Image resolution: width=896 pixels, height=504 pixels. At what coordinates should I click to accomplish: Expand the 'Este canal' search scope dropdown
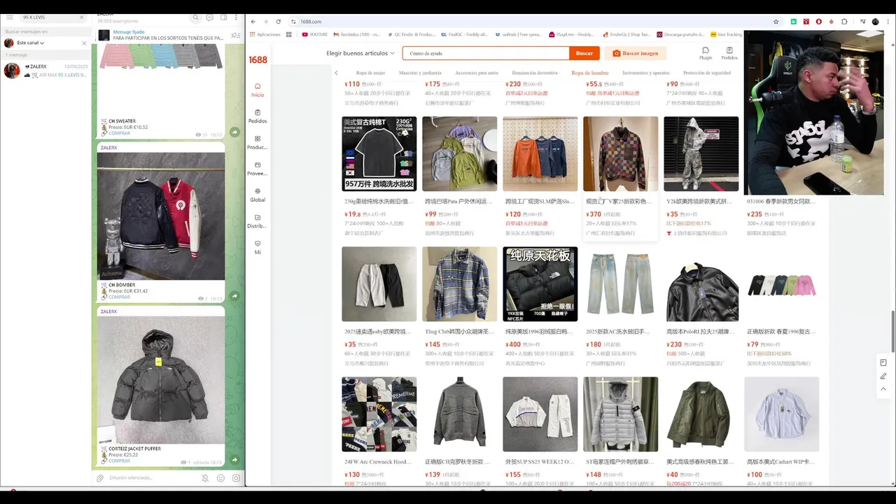coord(31,43)
